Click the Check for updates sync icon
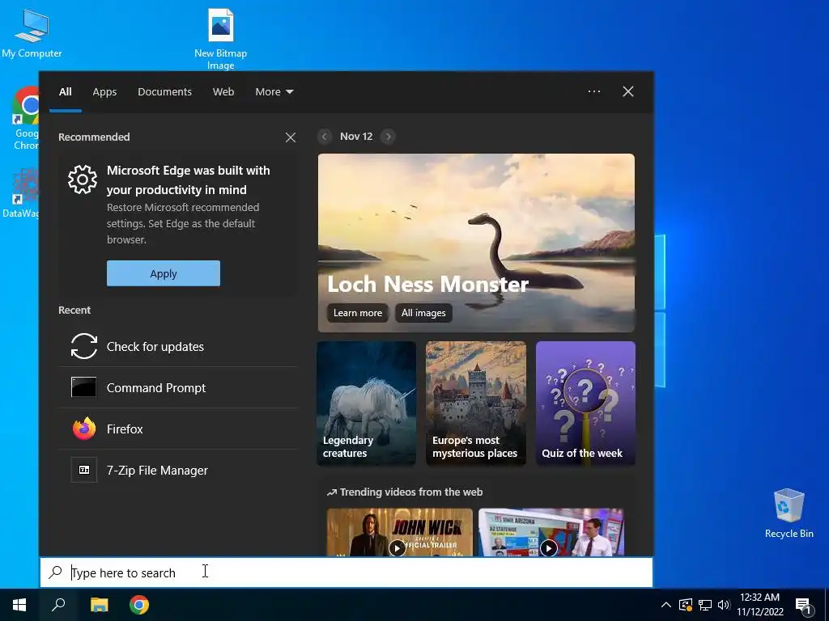This screenshot has height=621, width=829. click(x=84, y=346)
